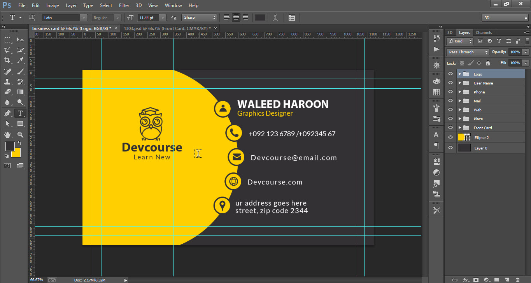Select the History Brush tool
Image resolution: width=531 pixels, height=283 pixels.
[20, 82]
